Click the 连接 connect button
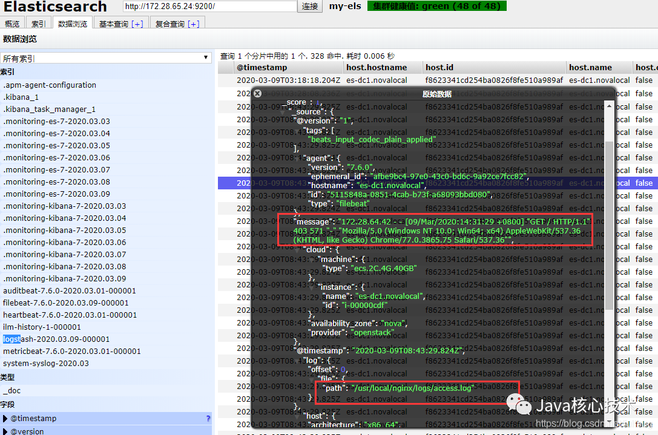This screenshot has height=435, width=658. 310,6
